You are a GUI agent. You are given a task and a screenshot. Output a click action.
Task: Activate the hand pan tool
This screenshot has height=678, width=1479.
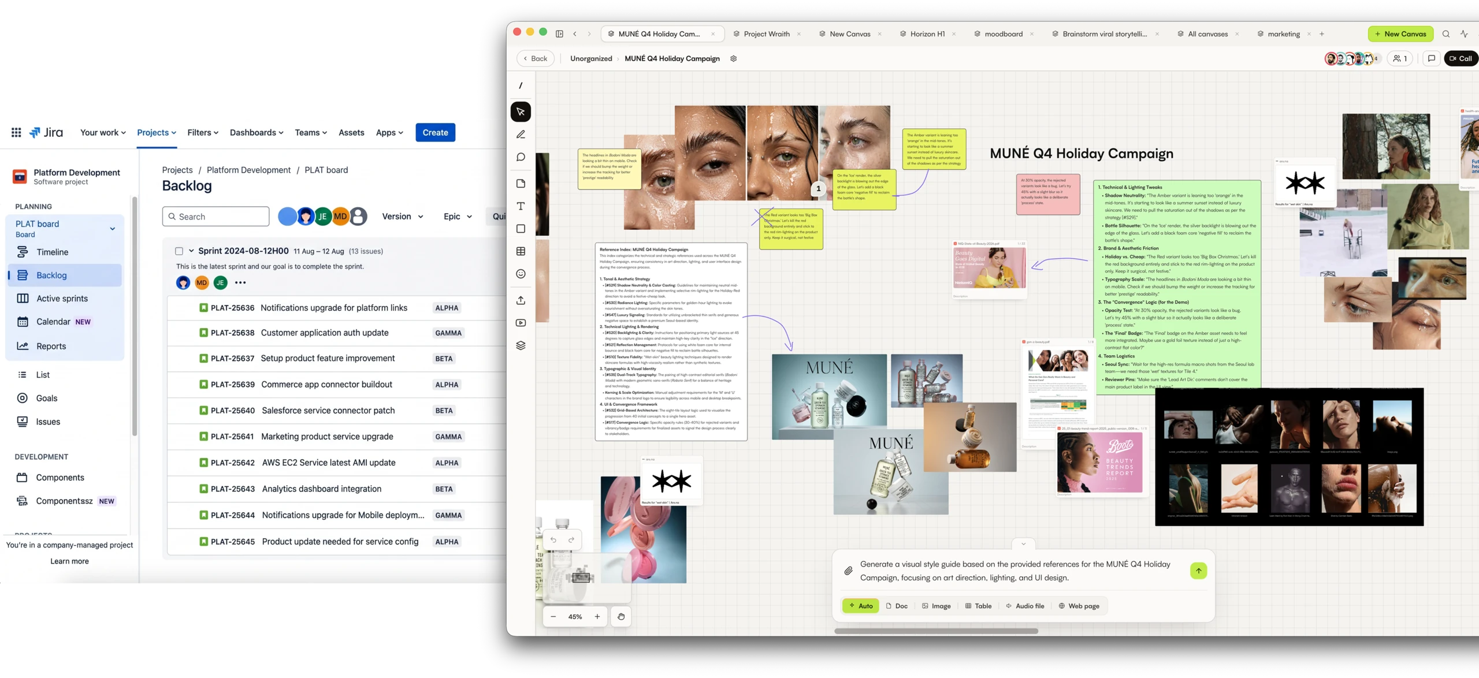coord(621,617)
